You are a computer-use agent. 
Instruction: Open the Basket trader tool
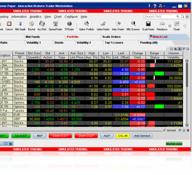[x=31, y=26]
